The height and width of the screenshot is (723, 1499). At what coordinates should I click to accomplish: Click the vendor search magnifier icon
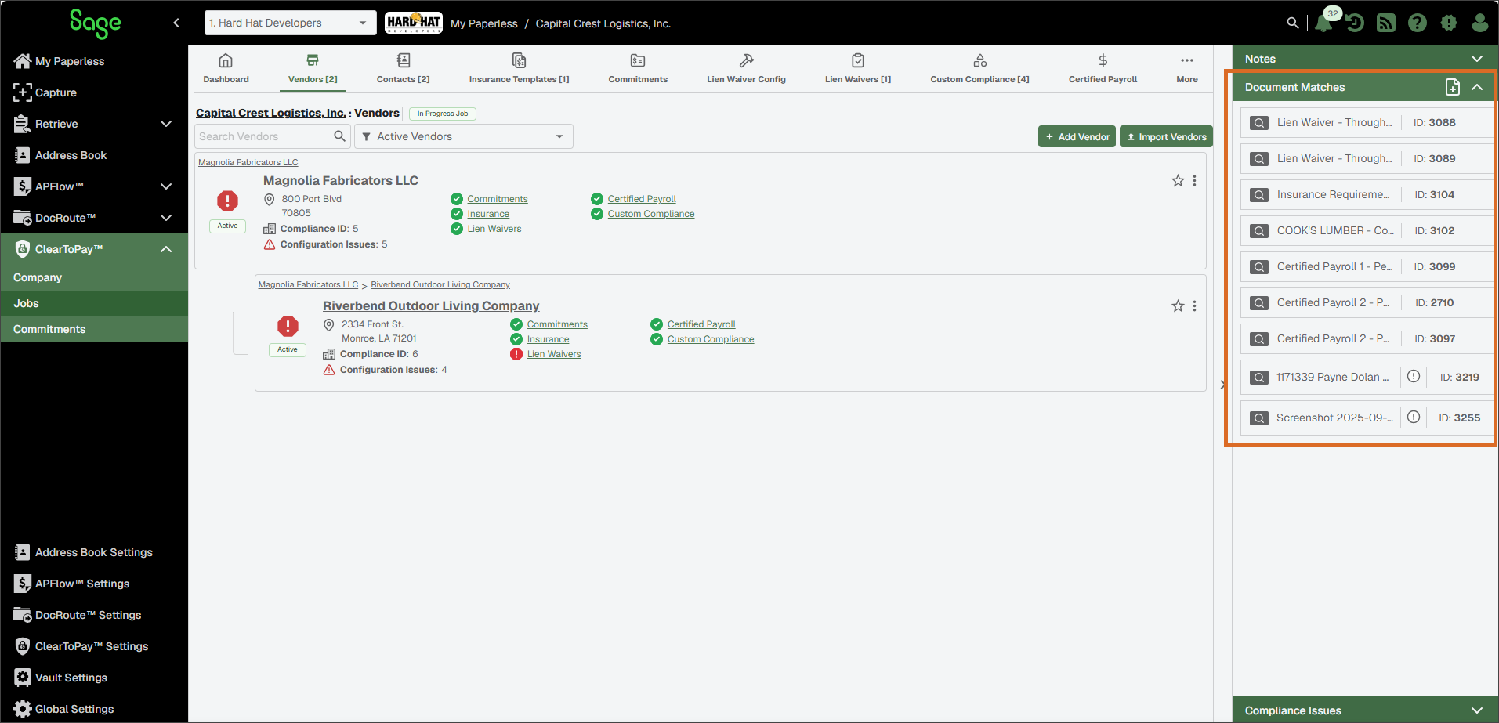(339, 136)
